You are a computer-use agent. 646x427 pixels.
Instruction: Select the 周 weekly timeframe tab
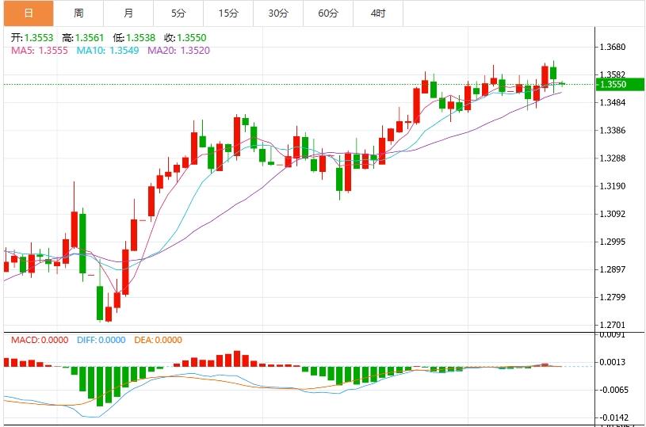(78, 13)
